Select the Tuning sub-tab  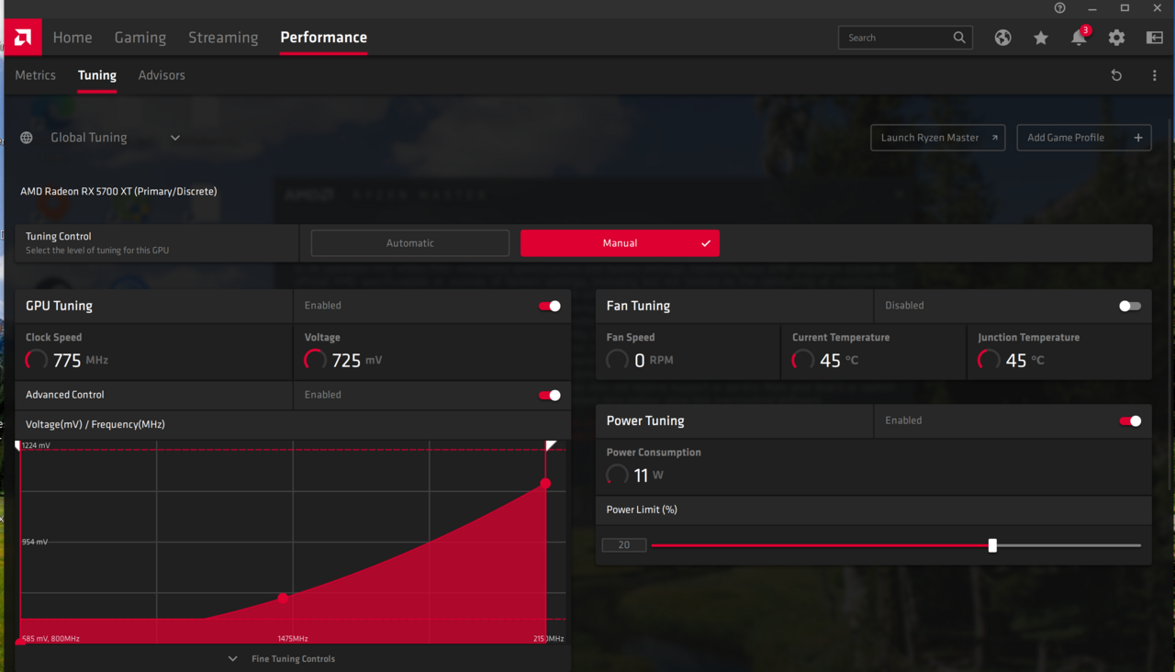pos(97,75)
